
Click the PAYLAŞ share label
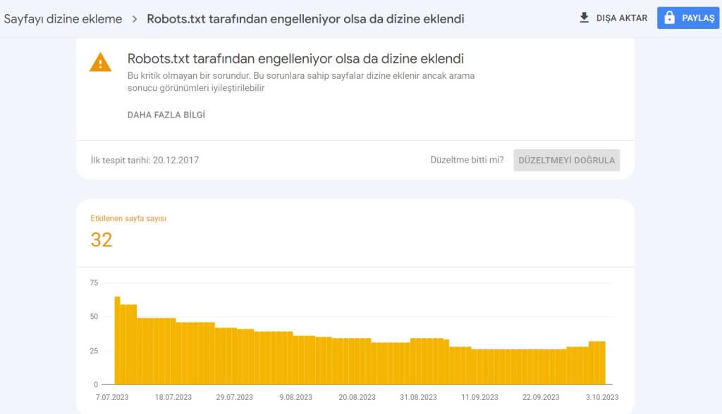pyautogui.click(x=698, y=18)
